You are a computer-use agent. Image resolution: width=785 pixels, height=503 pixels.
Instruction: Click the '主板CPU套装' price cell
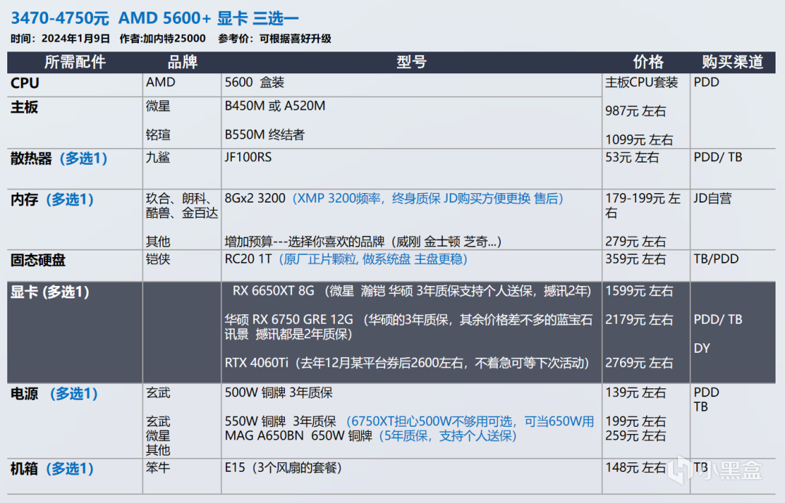[x=641, y=82]
